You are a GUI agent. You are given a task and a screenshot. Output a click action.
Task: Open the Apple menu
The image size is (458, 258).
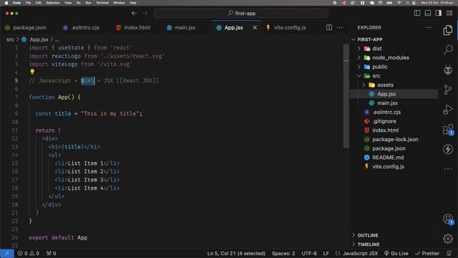click(x=6, y=3)
